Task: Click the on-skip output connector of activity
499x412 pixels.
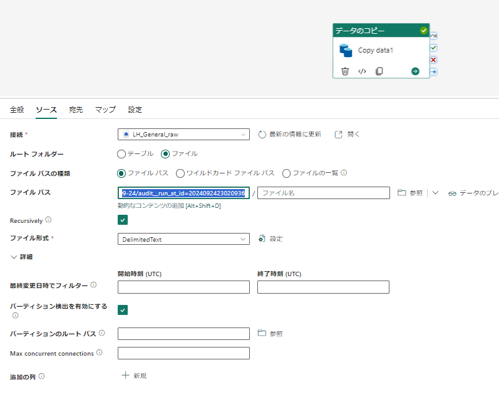Action: (433, 36)
